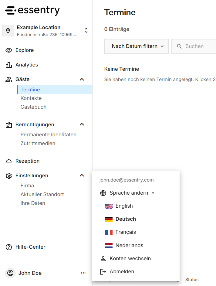216x286 pixels.
Task: Click the John Doe avatar icon
Action: (10, 273)
